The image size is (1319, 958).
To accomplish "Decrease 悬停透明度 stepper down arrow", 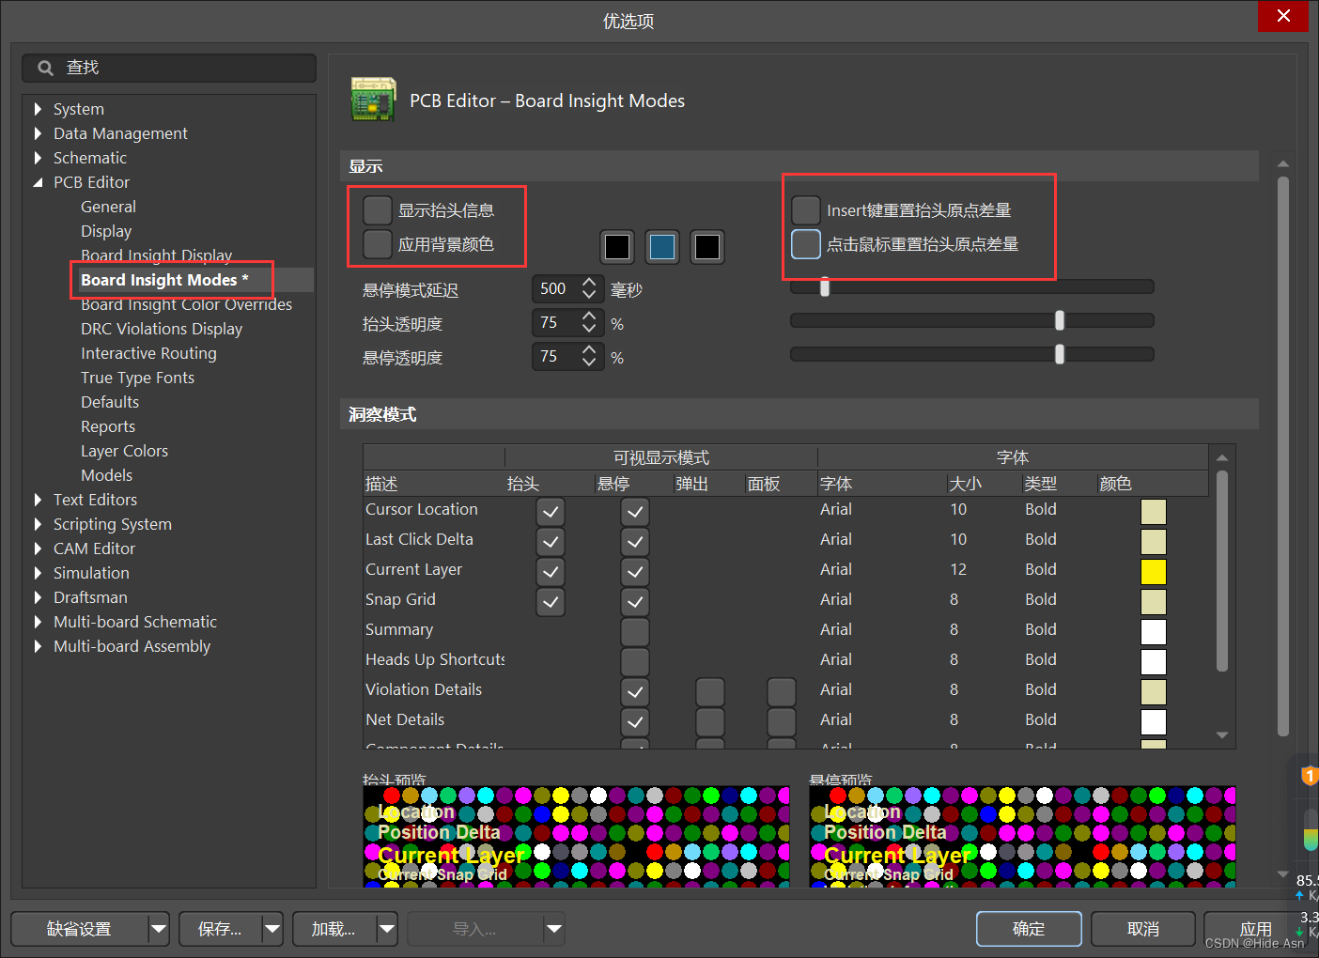I will (x=589, y=363).
